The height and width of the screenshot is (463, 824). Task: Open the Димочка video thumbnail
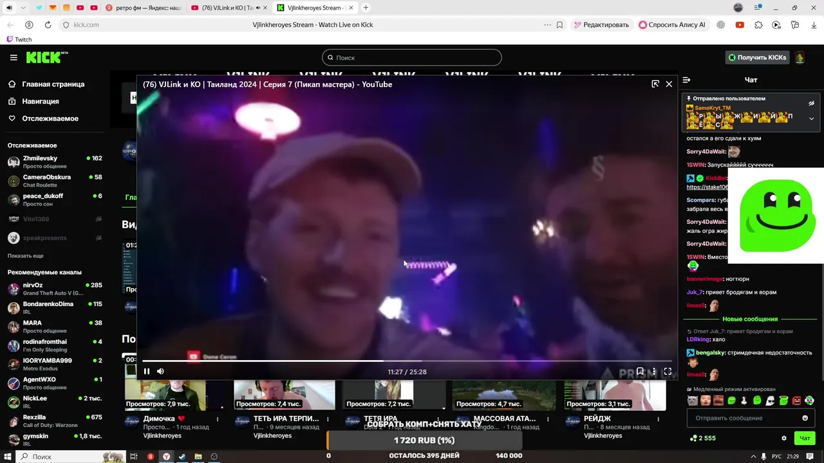pos(174,395)
